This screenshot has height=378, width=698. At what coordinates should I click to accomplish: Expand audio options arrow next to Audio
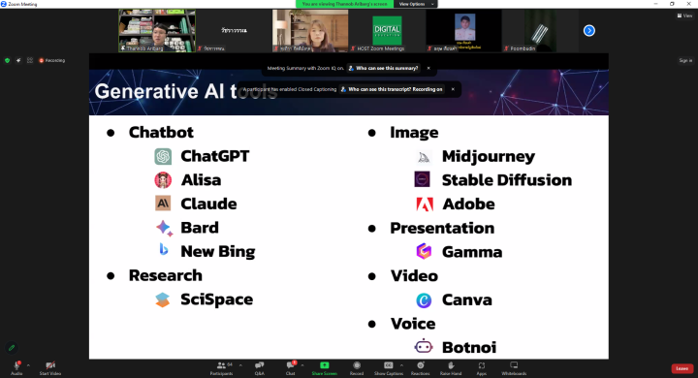pyautogui.click(x=28, y=365)
